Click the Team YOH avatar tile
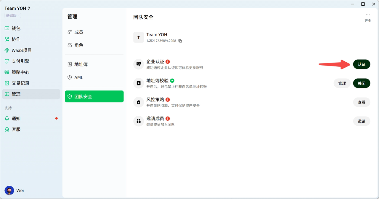The width and height of the screenshot is (379, 199). pyautogui.click(x=139, y=38)
